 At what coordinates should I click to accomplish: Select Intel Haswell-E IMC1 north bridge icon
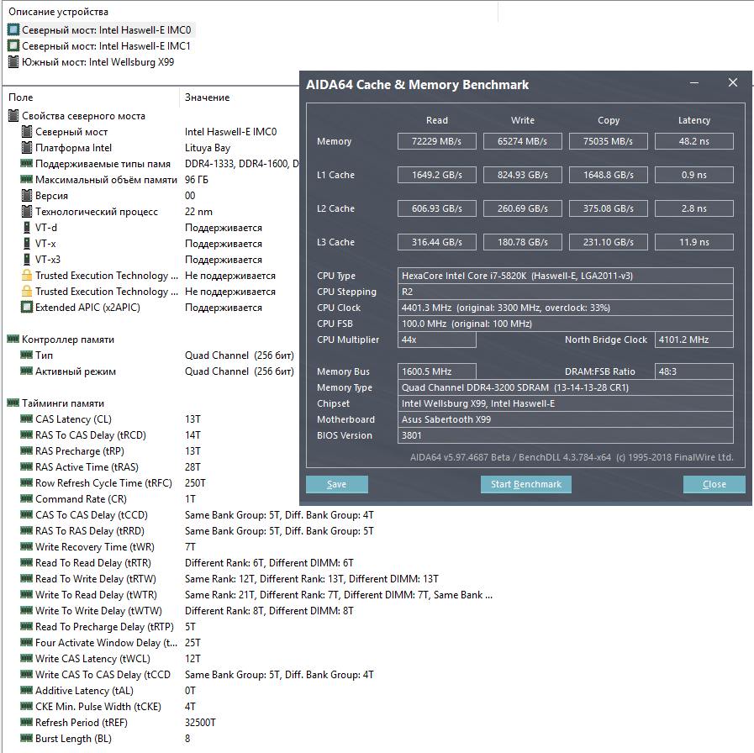(13, 45)
